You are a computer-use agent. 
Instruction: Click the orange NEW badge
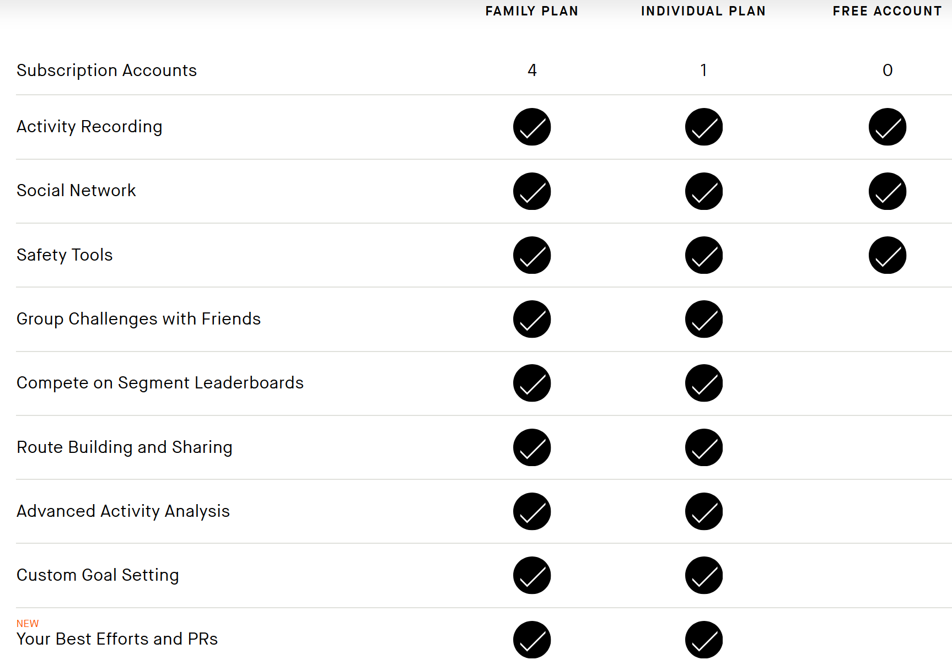pos(28,624)
